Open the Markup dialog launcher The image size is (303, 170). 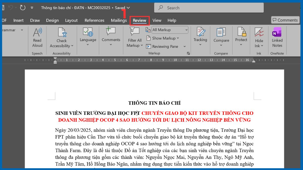[188, 53]
